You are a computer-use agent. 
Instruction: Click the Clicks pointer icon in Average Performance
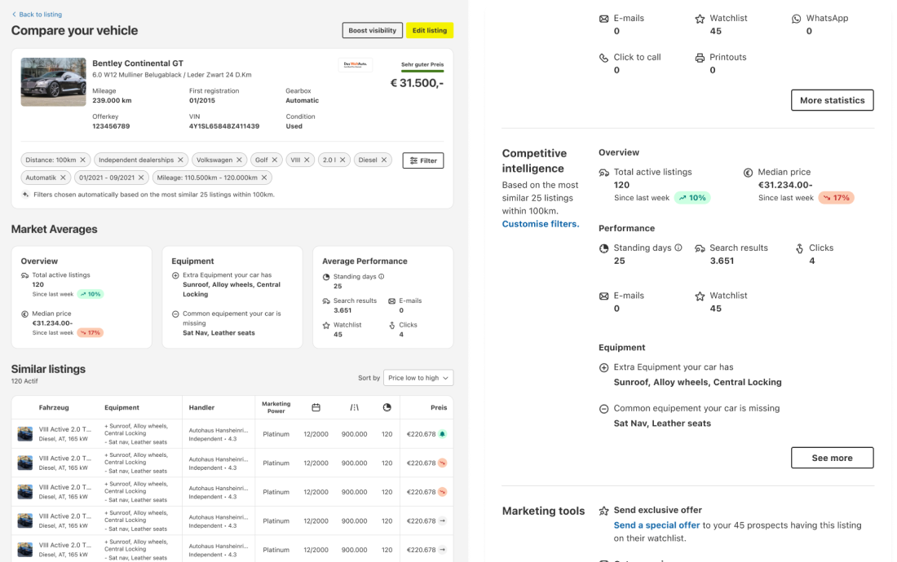(392, 325)
